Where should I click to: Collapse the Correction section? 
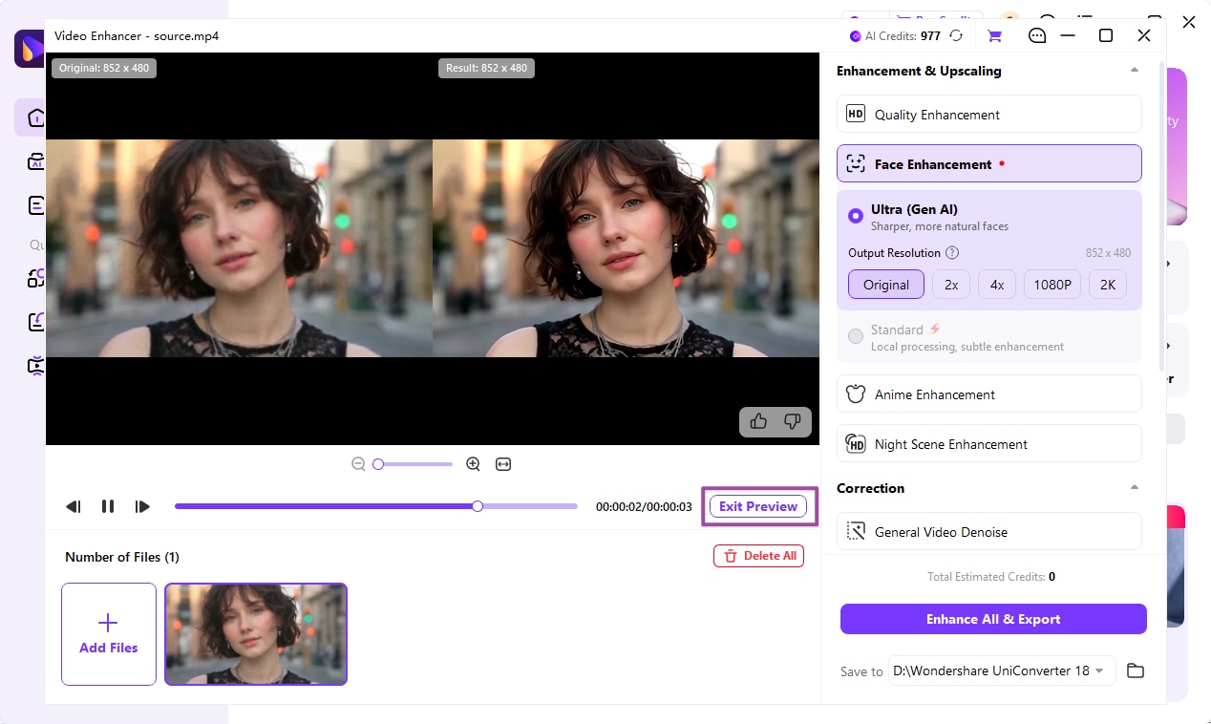(1135, 488)
